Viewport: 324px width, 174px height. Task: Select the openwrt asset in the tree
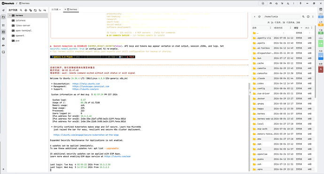pyautogui.click(x=28, y=36)
